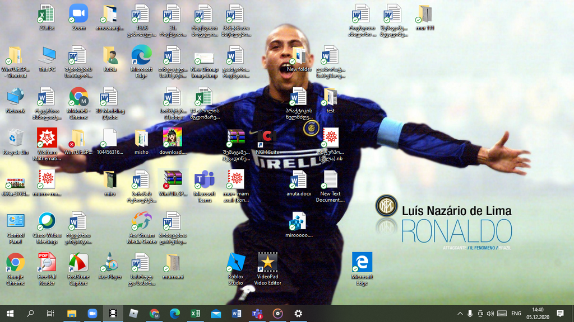Select the Recycle Bin
This screenshot has height=322, width=574.
[x=15, y=141]
